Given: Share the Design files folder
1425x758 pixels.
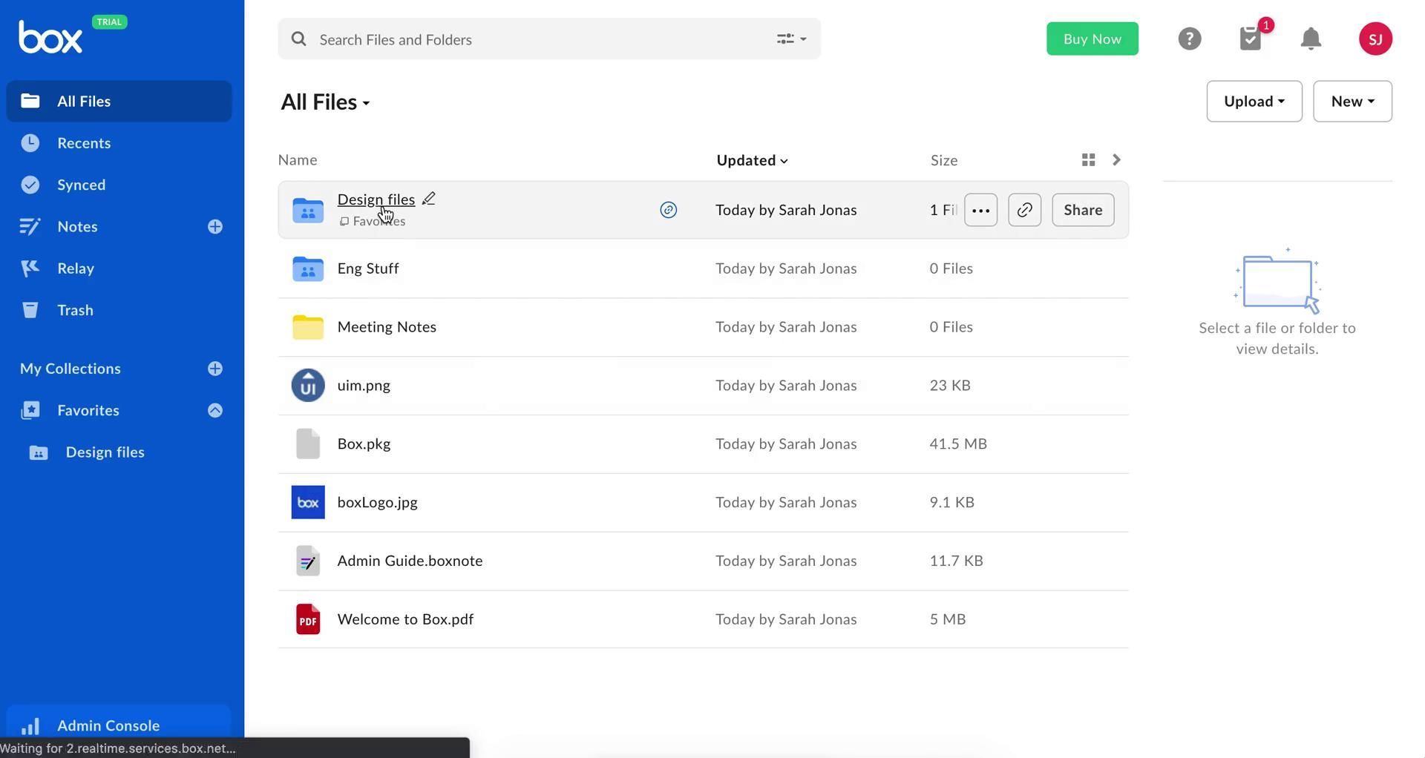Looking at the screenshot, I should pos(1082,210).
